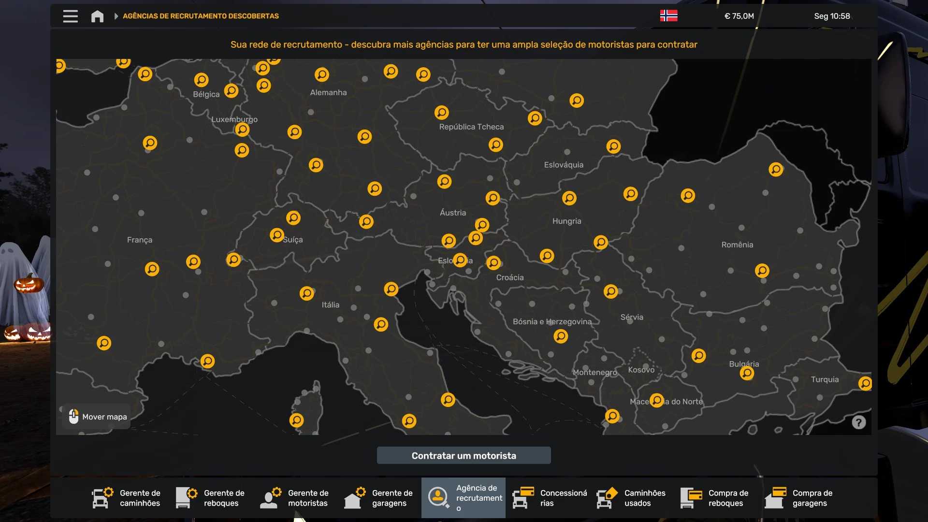Open Gerente de reboques tab
Image resolution: width=928 pixels, height=522 pixels.
point(210,498)
